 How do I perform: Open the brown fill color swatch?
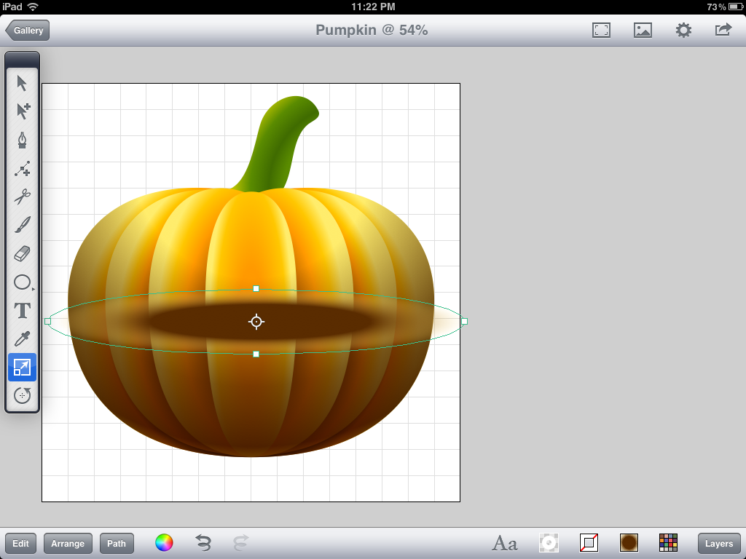coord(628,543)
